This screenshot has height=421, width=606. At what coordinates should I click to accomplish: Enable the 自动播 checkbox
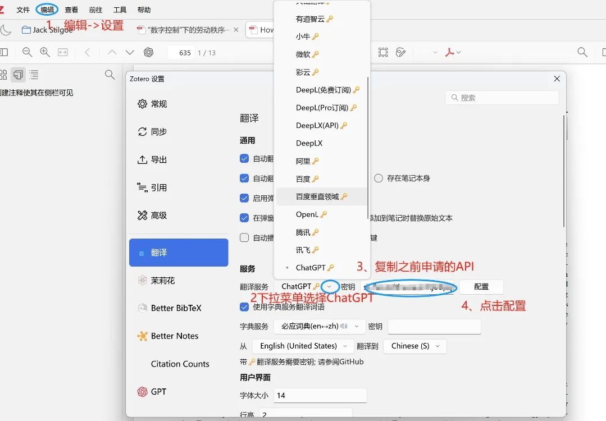pos(244,237)
